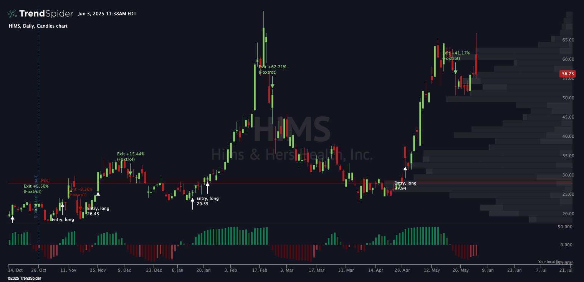Image resolution: width=584 pixels, height=282 pixels.
Task: Select the Entry, long 29.55 label
Action: point(207,201)
